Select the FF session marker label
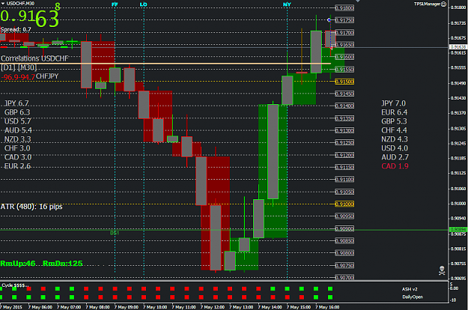This screenshot has height=310, width=468. click(115, 4)
